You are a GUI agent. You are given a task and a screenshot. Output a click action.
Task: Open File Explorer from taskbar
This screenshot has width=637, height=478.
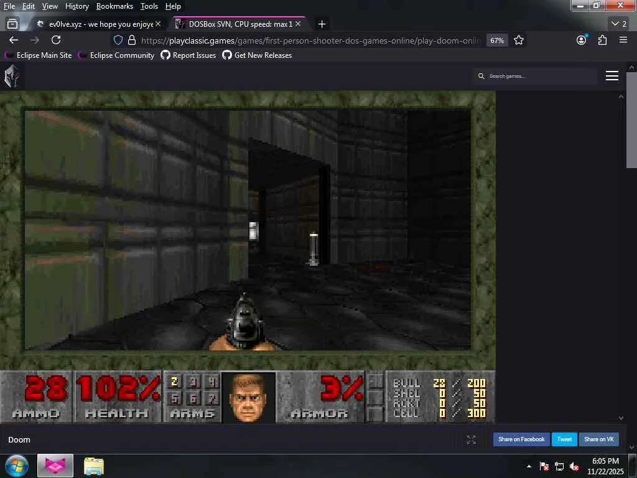point(94,466)
